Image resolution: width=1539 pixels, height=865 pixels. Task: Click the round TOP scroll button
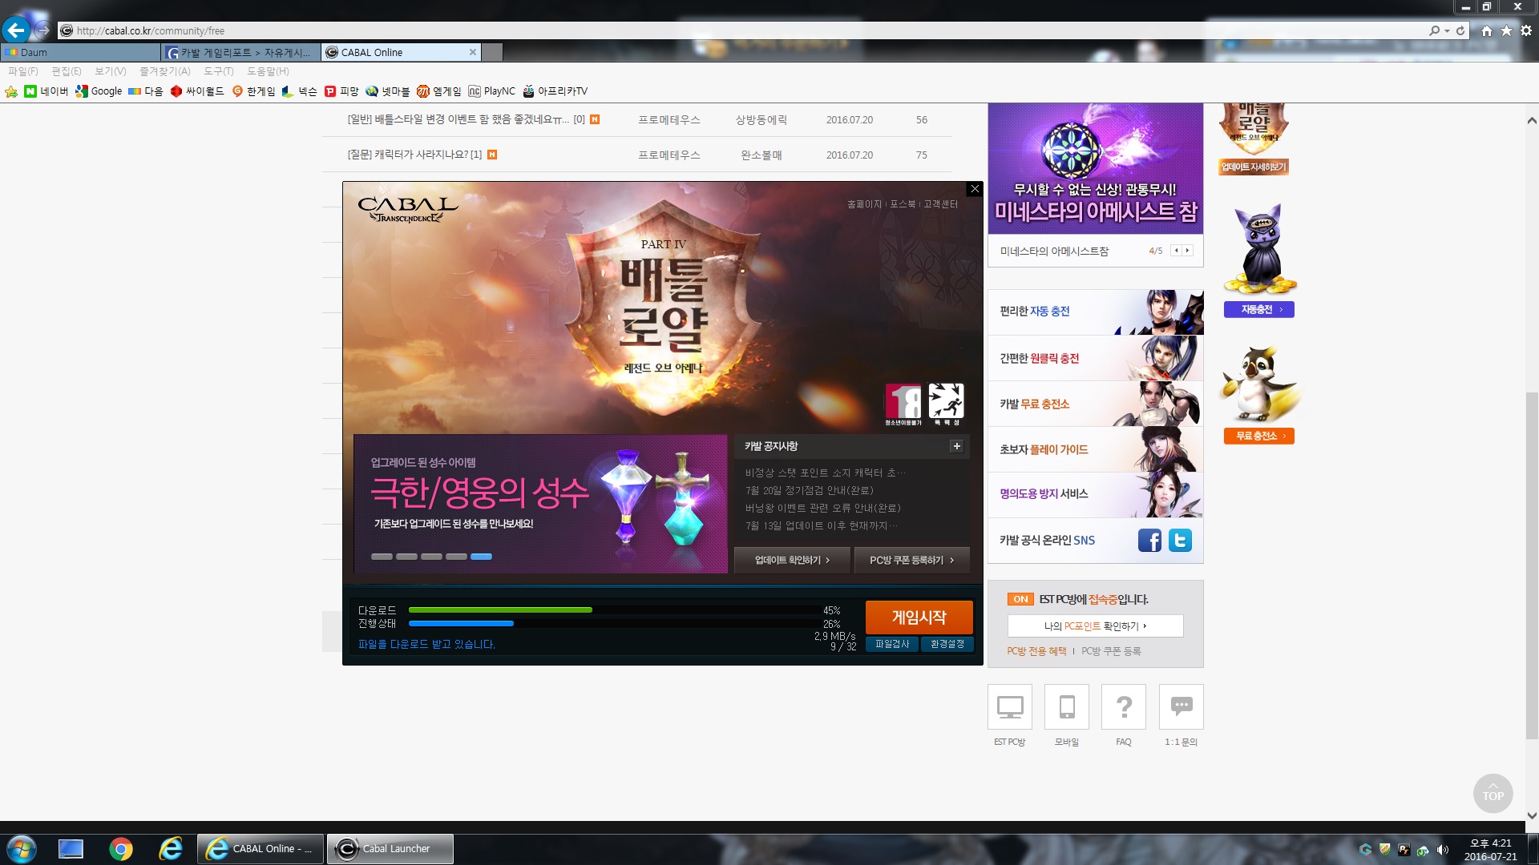[x=1493, y=793]
